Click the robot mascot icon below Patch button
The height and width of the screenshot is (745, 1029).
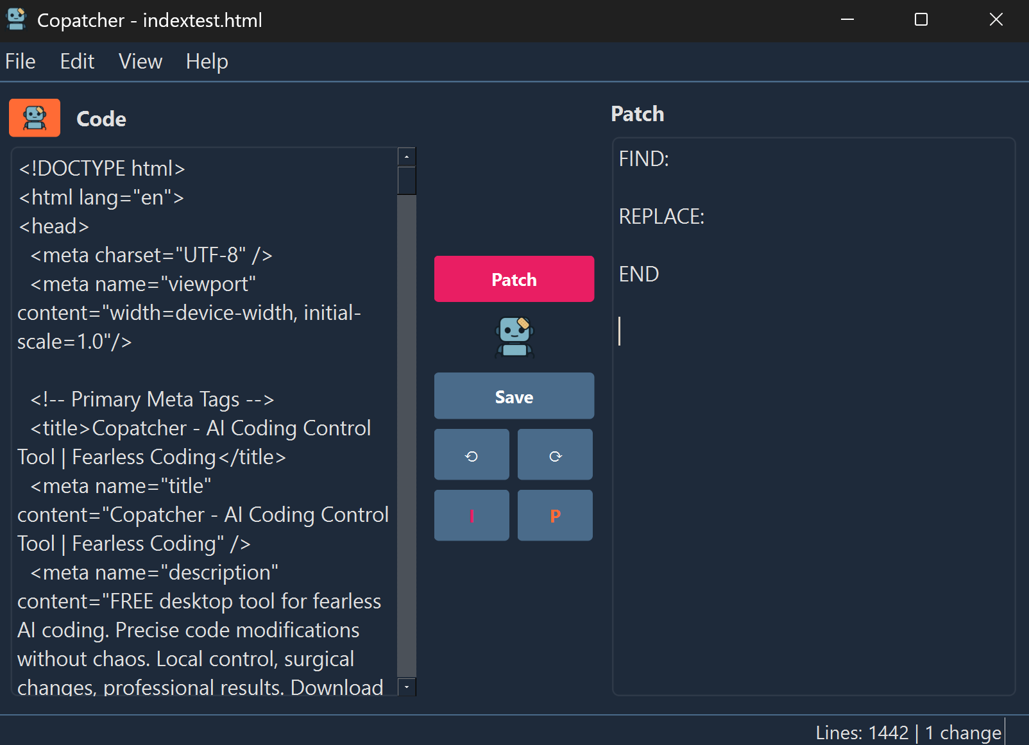pos(514,337)
